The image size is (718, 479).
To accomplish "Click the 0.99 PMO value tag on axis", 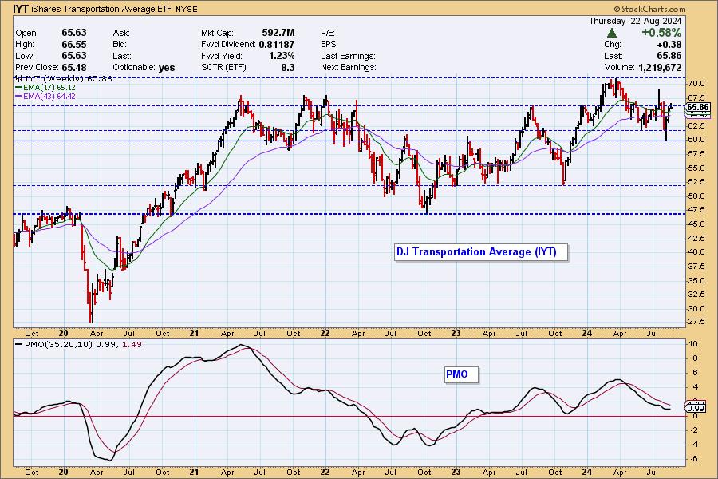I will point(696,408).
